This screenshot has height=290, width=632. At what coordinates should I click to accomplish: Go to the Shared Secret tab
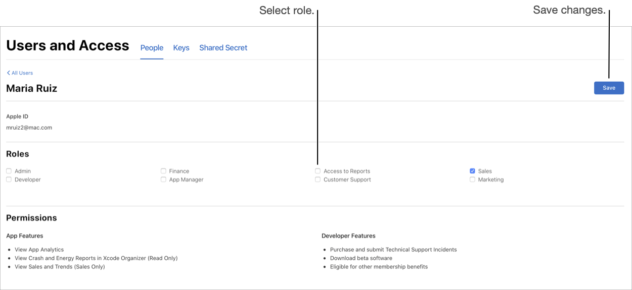coord(223,48)
